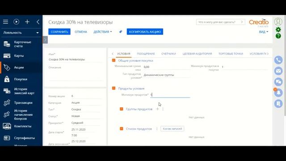Viewport: 286px width, 161px height.
Task: Open the process tasks panel icon
Action: (278, 104)
